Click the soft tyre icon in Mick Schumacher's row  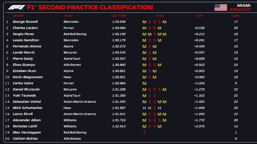pos(154,108)
